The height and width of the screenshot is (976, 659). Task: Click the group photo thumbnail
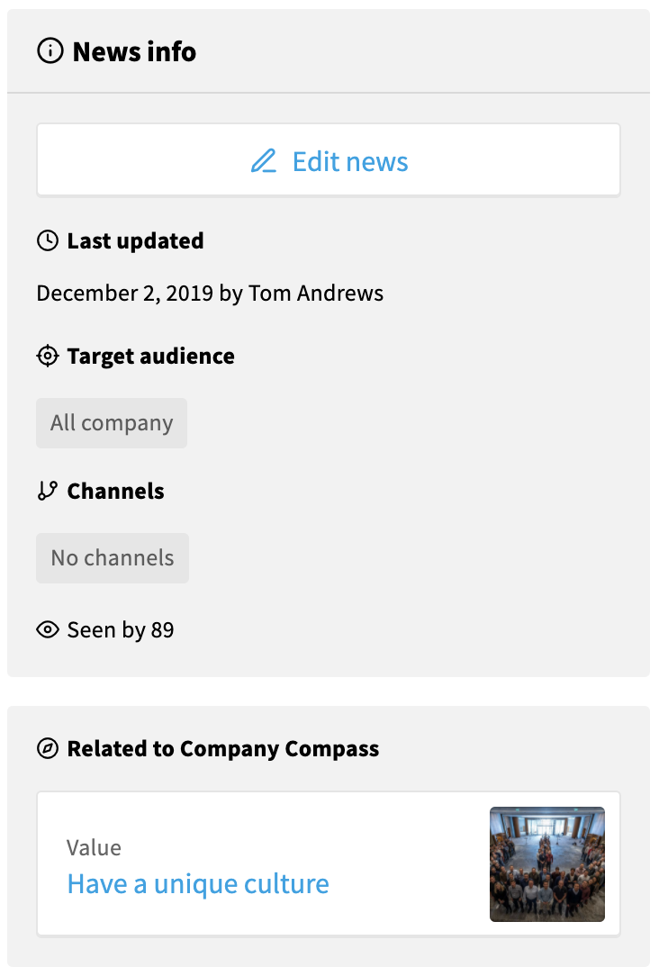point(546,863)
